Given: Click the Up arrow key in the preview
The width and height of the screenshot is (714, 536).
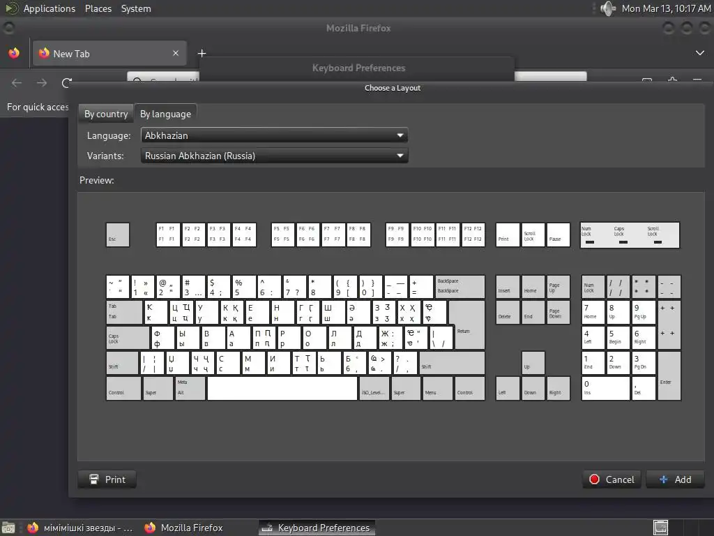Looking at the screenshot, I should [533, 363].
